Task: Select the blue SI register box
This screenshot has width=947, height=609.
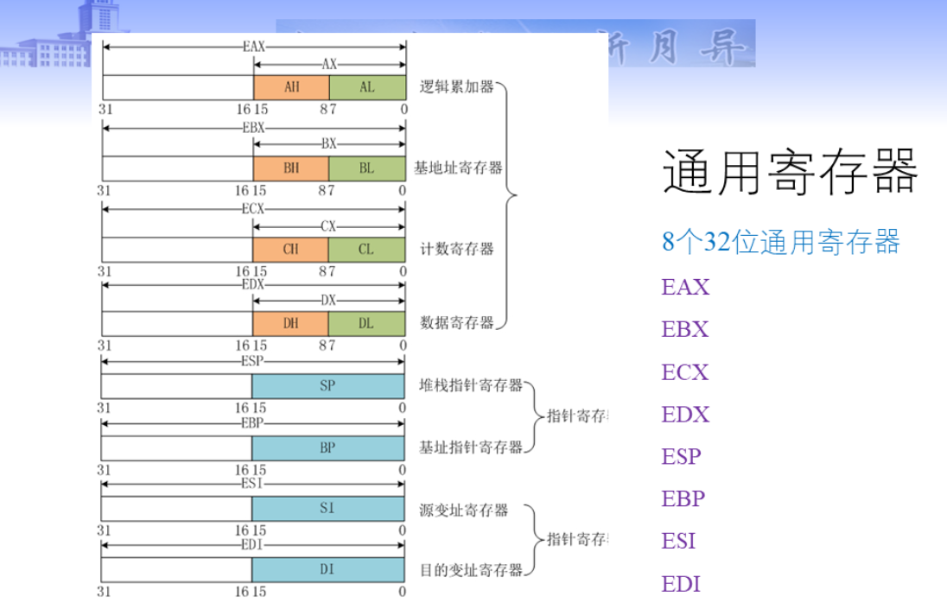Action: [327, 509]
